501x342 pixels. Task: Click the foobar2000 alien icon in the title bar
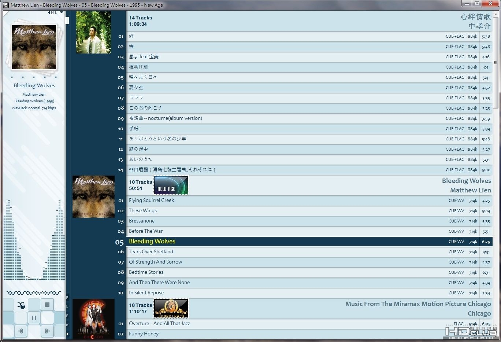tap(5, 5)
